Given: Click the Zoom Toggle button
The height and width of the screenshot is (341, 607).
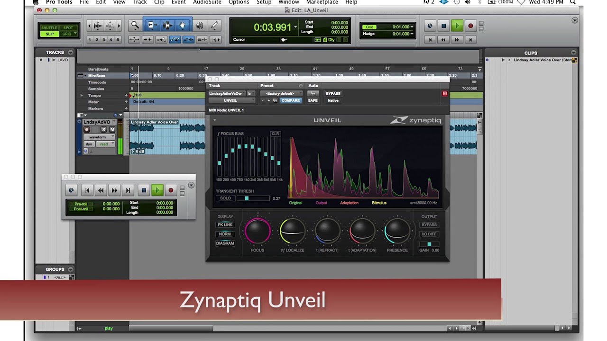Looking at the screenshot, I should coord(134,39).
